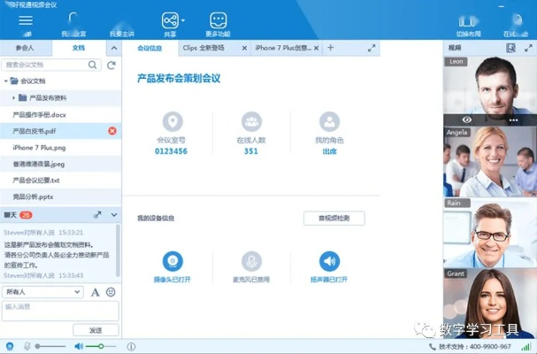The image size is (537, 354).
Task: Adjust the speaker volume slider
Action: pos(101,345)
